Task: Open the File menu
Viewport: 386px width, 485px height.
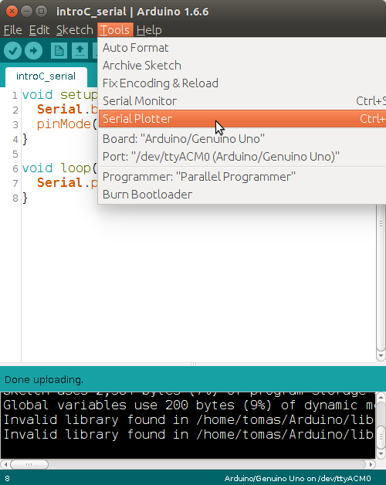Action: pos(12,30)
